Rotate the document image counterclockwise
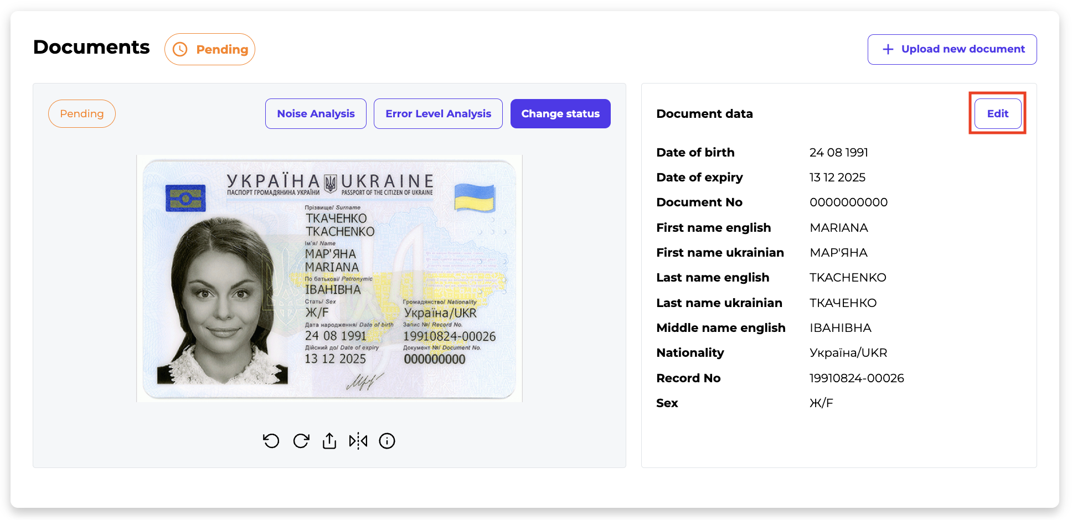Viewport: 1072px width, 520px height. click(x=271, y=441)
